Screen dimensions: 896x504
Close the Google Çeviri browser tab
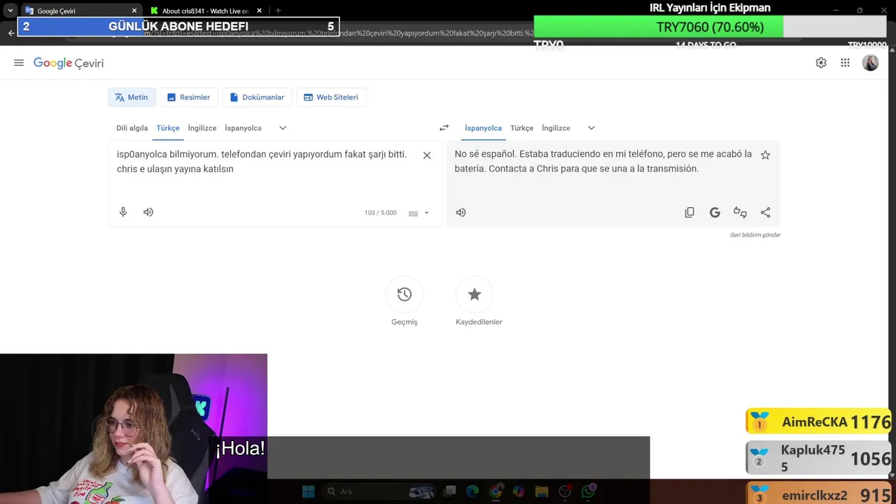tap(134, 11)
